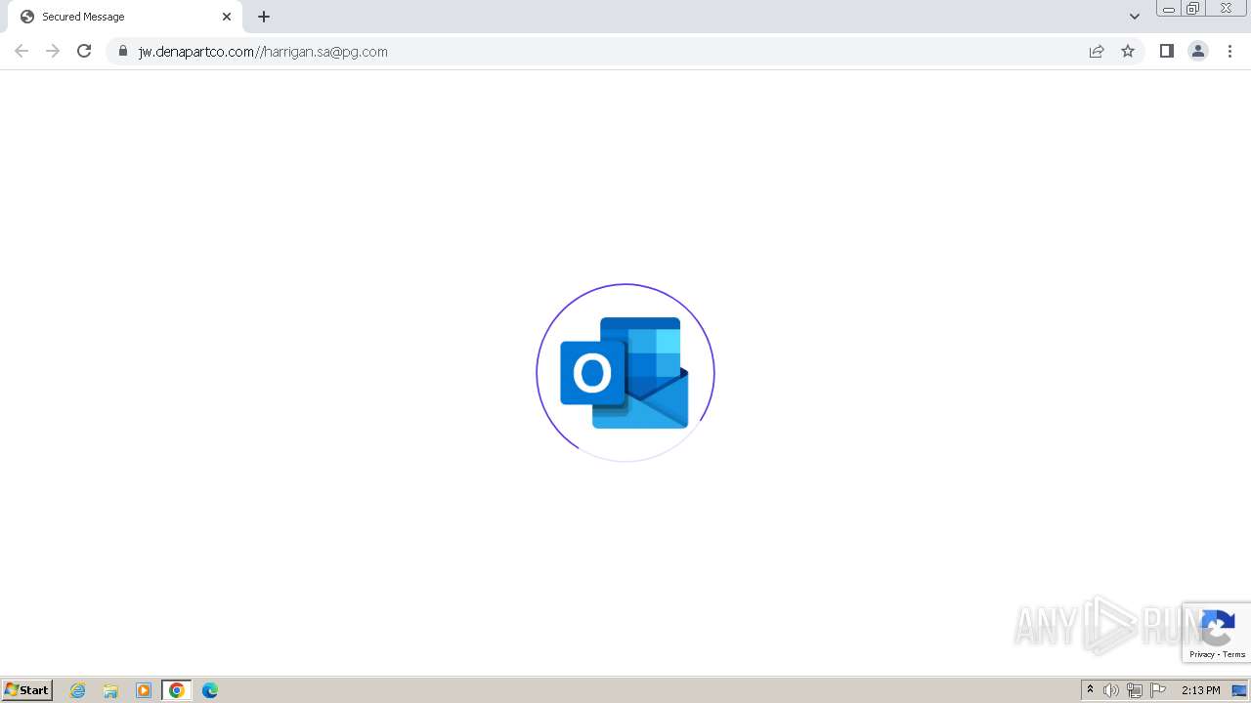Open the Chrome three-dot menu

point(1229,51)
